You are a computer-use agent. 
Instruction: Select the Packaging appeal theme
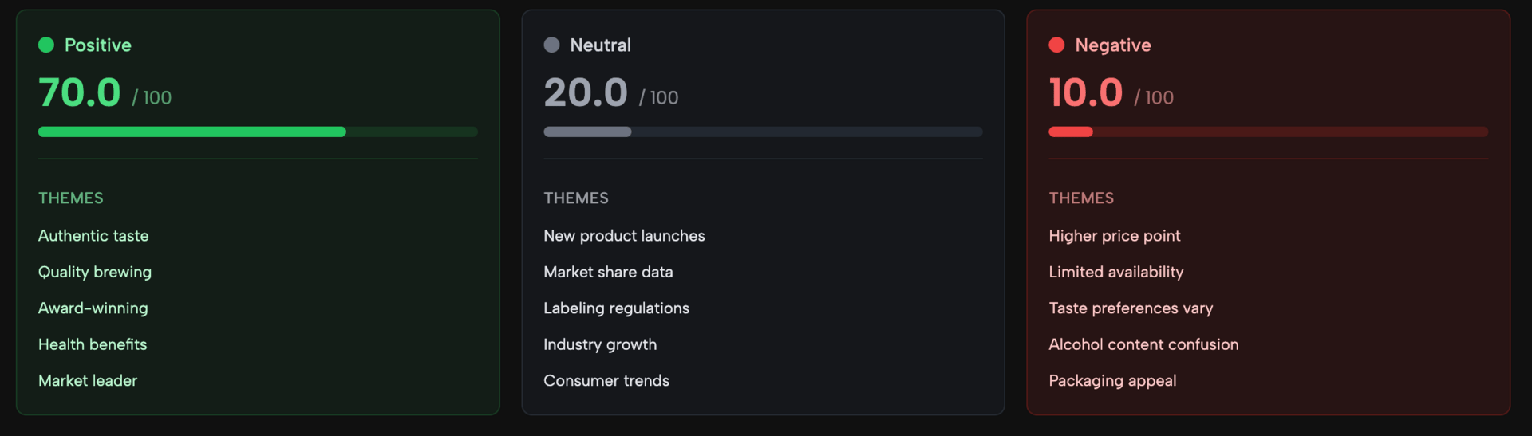(1112, 381)
